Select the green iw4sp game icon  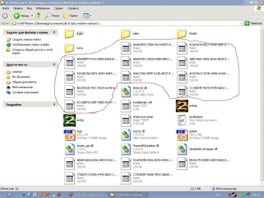click(70, 120)
